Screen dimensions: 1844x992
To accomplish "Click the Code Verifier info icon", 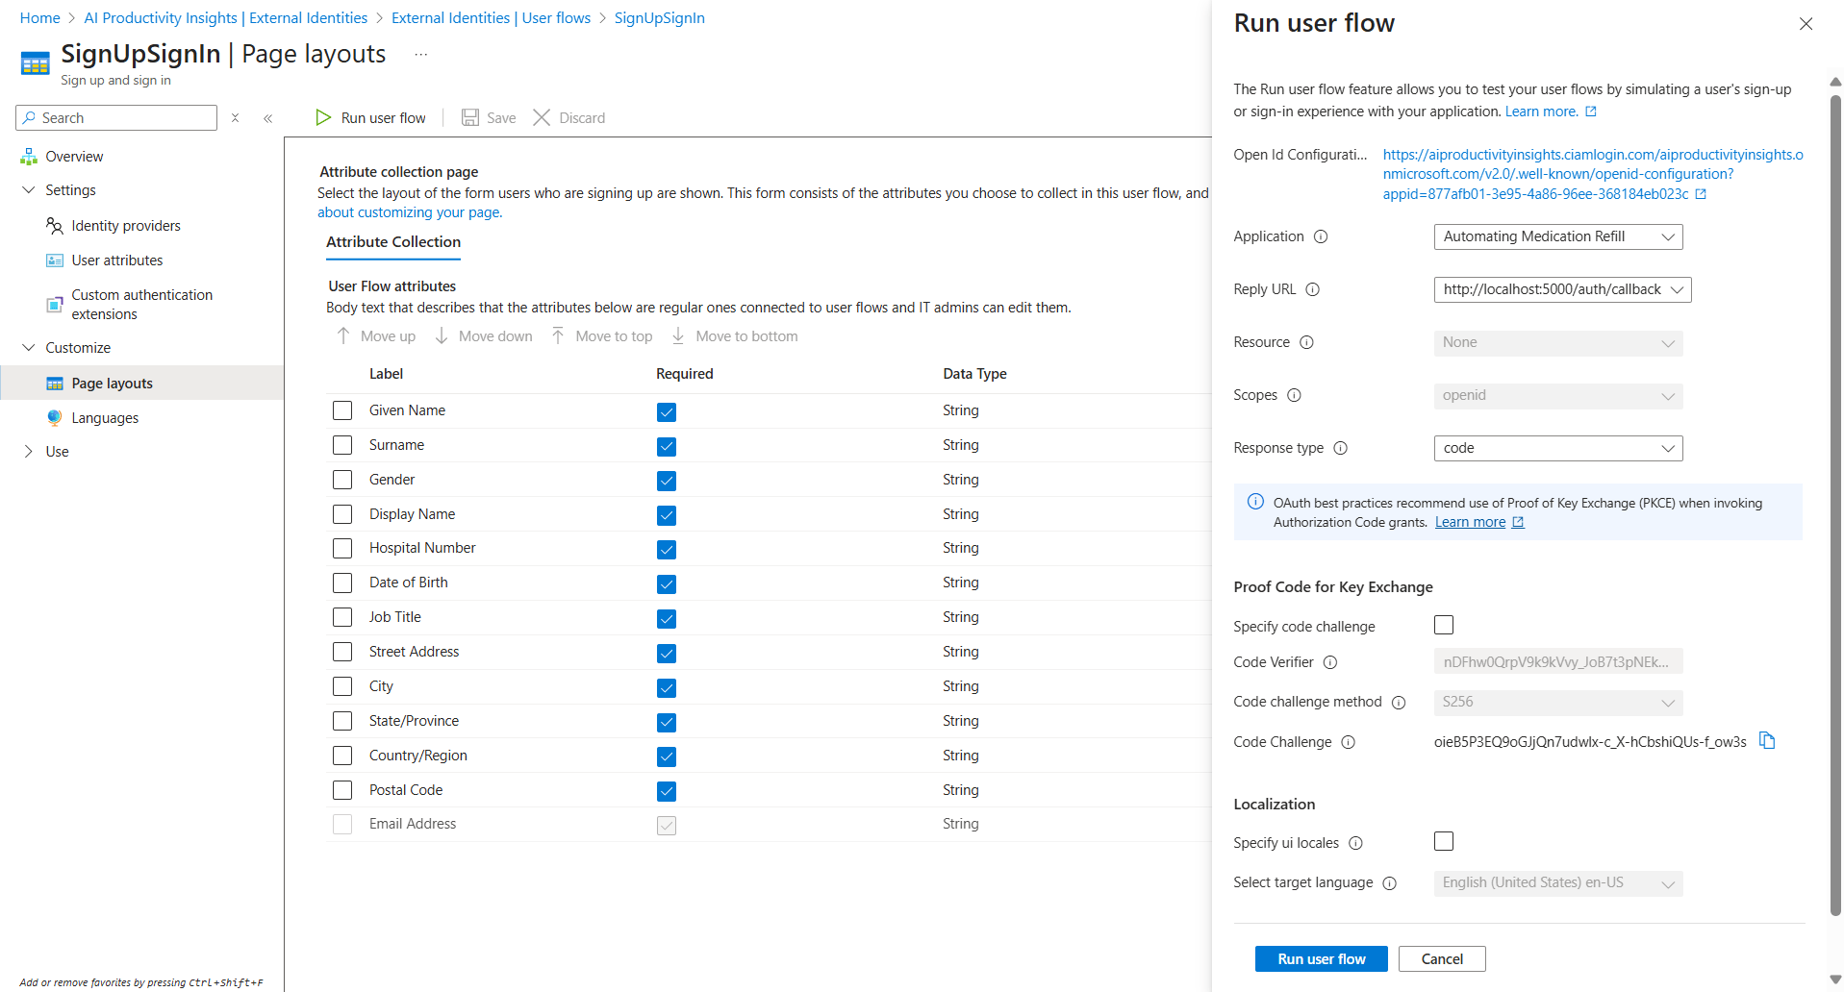I will [1329, 662].
